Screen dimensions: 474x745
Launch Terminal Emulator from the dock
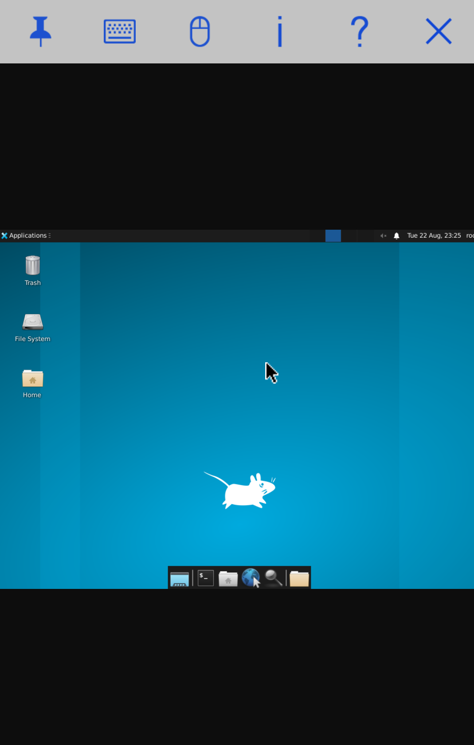click(x=206, y=578)
